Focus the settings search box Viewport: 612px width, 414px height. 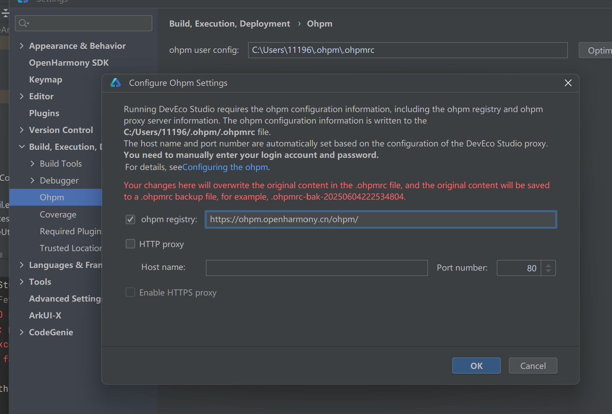click(x=84, y=23)
